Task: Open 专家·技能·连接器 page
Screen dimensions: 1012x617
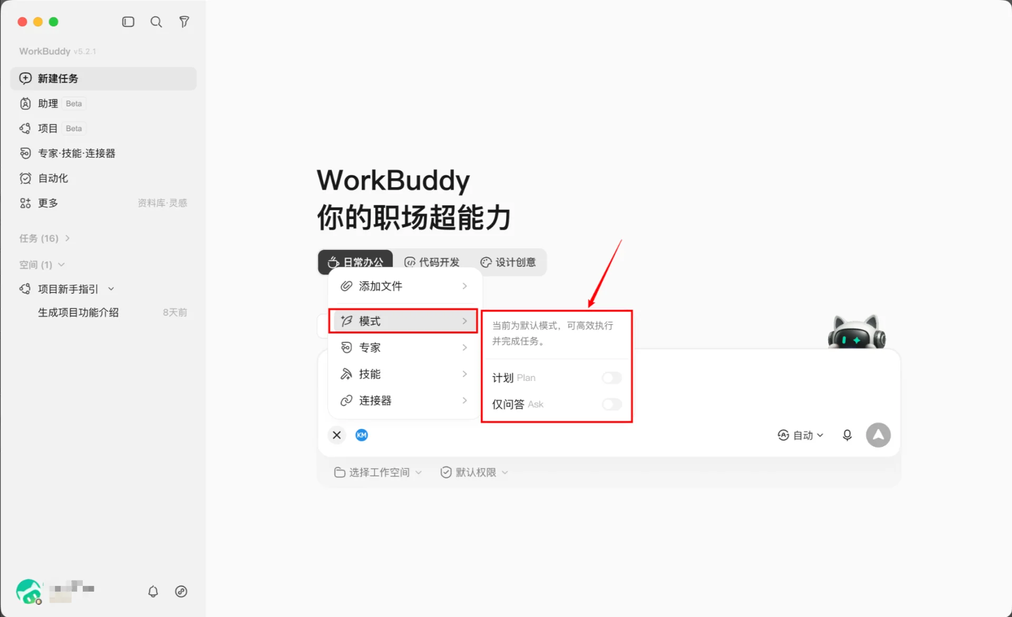Action: tap(103, 153)
